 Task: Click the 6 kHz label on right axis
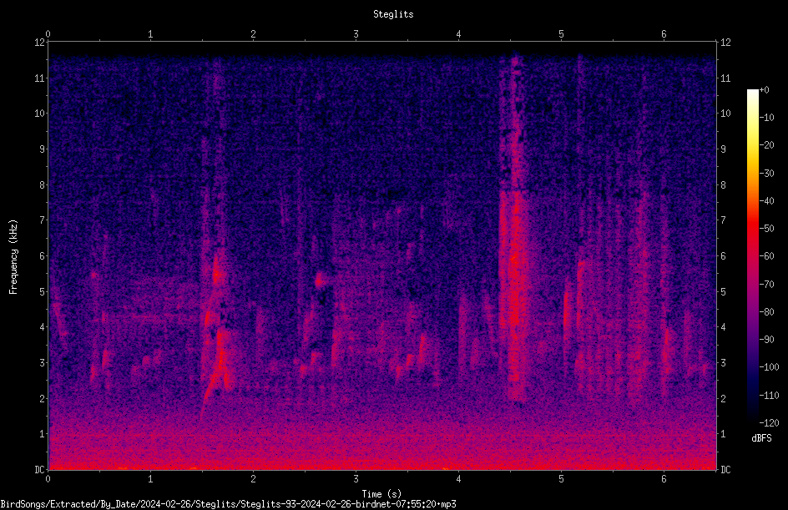[723, 255]
